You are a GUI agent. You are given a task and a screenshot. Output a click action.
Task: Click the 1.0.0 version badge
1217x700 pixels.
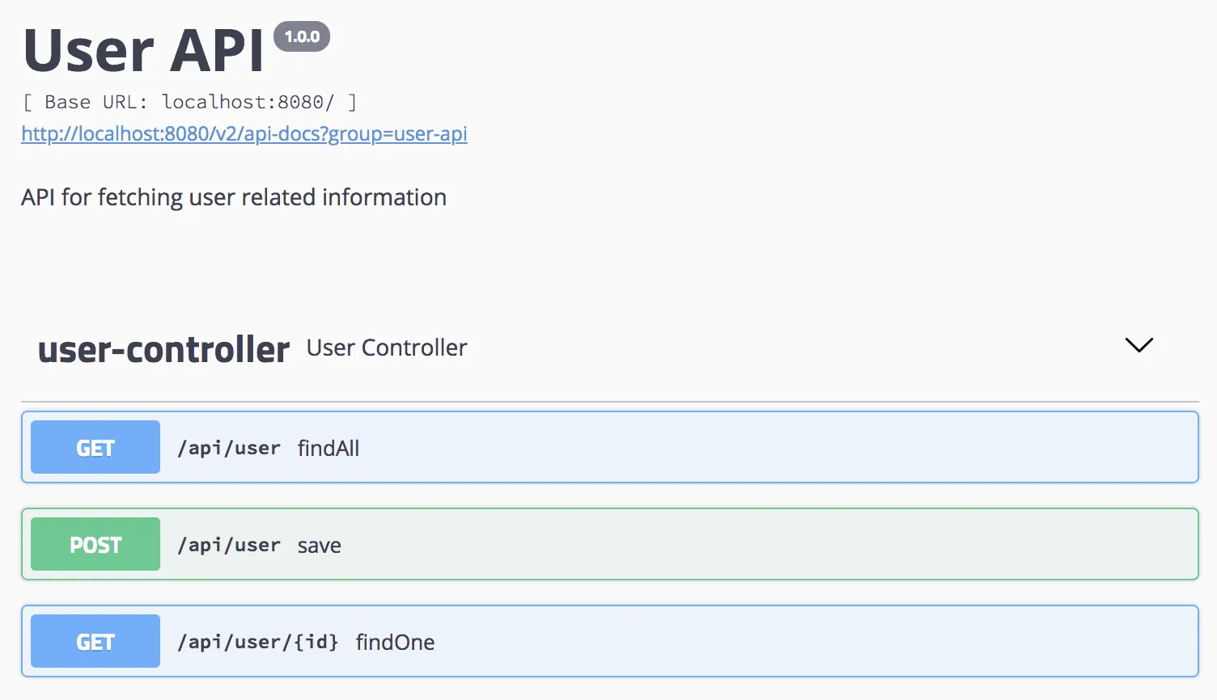pyautogui.click(x=302, y=36)
